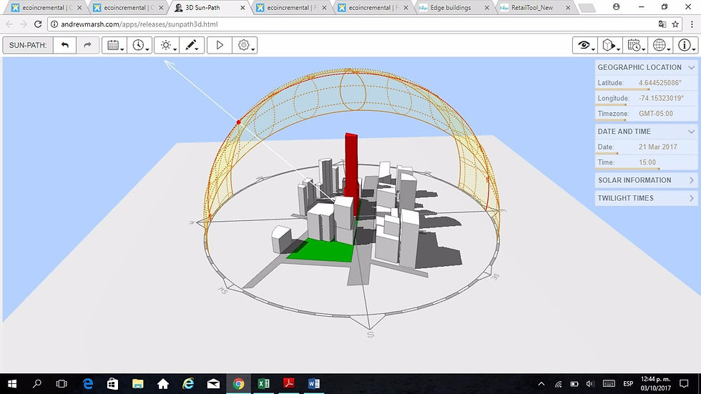
Task: Click the Longitude value -74.15323019
Action: [x=661, y=98]
